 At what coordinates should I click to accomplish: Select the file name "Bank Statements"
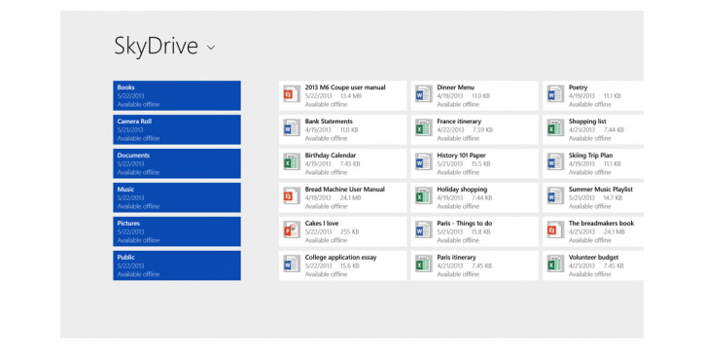[329, 122]
